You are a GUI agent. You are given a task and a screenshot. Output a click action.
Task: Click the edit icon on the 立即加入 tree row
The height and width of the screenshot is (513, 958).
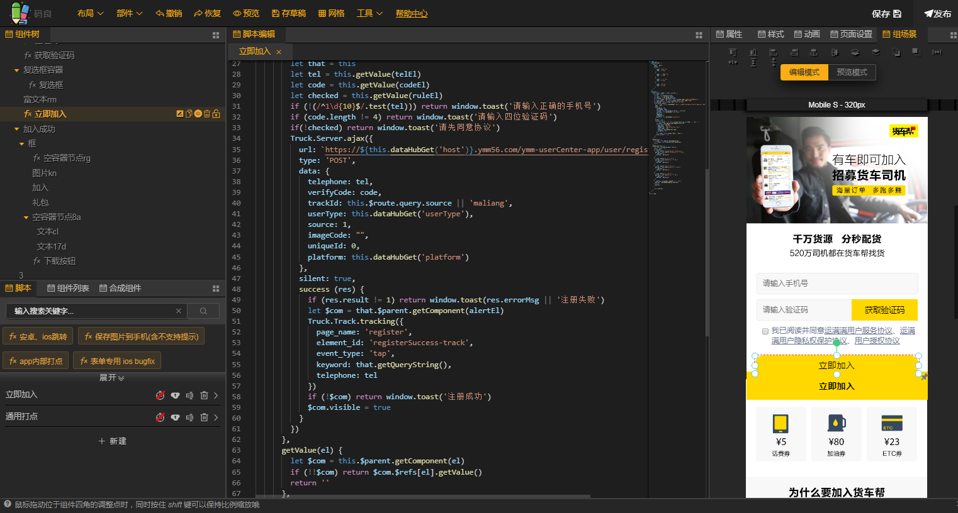coord(180,114)
